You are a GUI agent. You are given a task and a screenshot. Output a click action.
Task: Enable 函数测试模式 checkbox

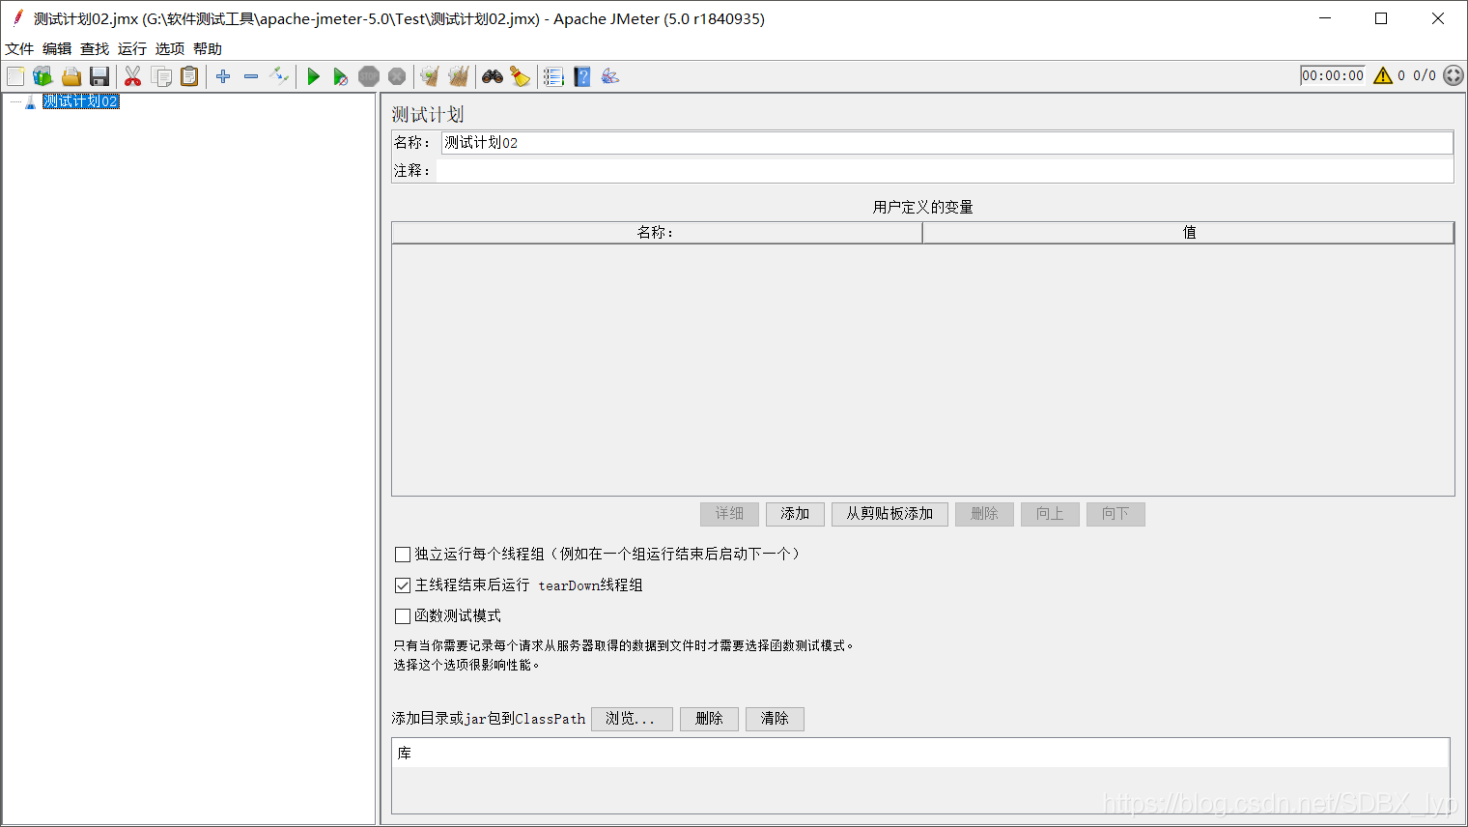[x=403, y=616]
